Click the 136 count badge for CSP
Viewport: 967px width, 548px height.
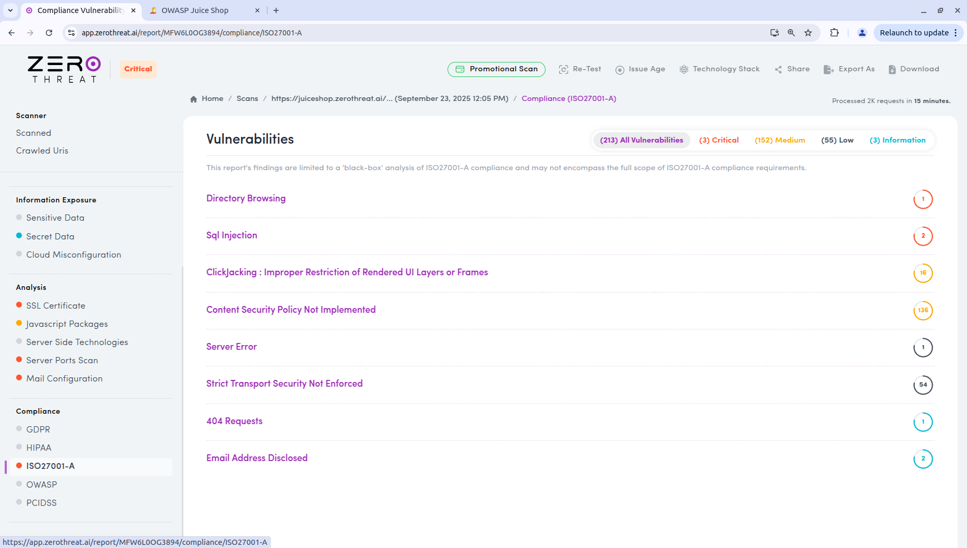pos(923,310)
